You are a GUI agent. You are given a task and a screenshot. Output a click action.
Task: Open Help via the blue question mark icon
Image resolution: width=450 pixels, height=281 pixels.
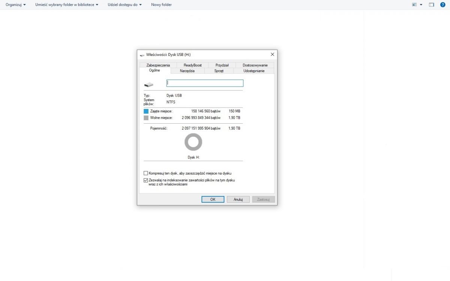pos(442,5)
